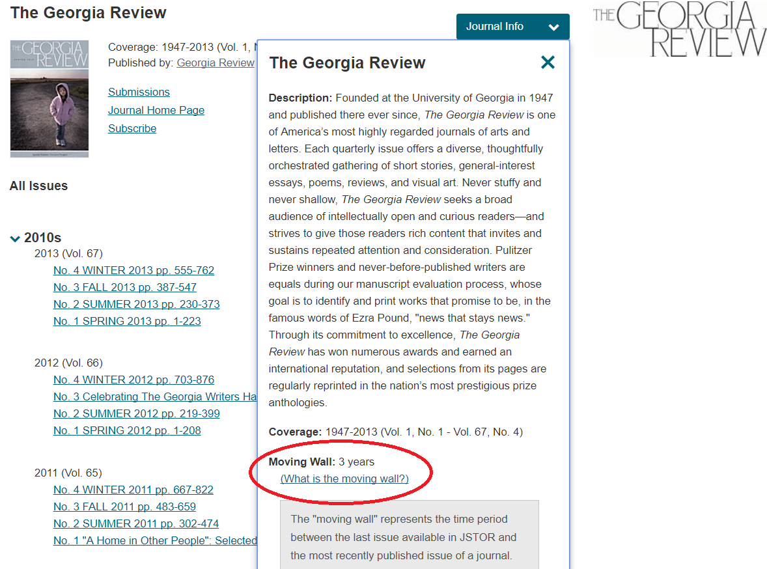Collapse the 2010s issues section
Screen dimensions: 767x569
click(15, 238)
